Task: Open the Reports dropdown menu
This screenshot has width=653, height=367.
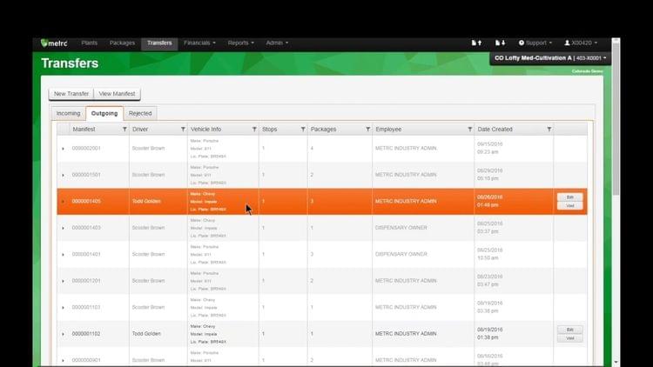Action: click(x=240, y=43)
